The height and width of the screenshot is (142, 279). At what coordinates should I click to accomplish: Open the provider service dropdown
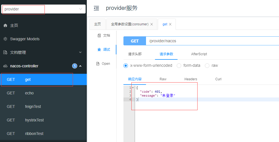pos(43,9)
